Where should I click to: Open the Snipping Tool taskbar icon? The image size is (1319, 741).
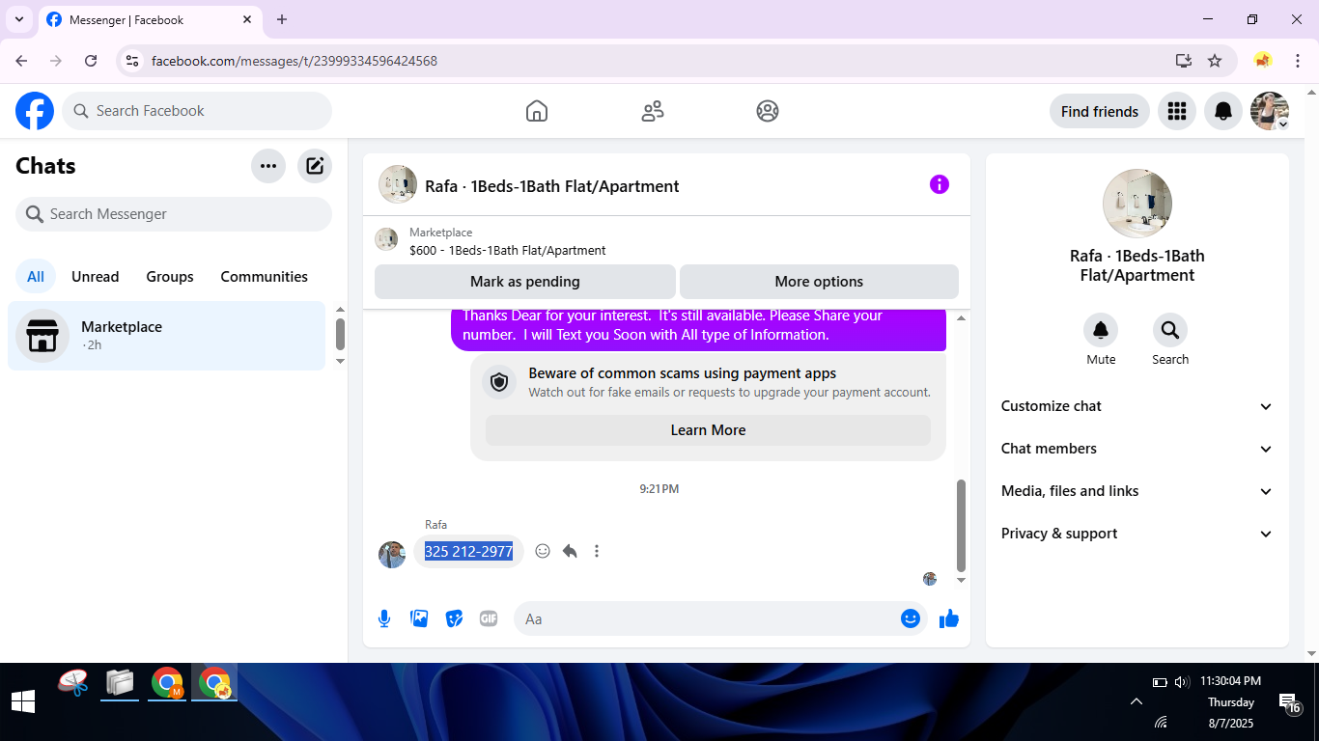[73, 684]
